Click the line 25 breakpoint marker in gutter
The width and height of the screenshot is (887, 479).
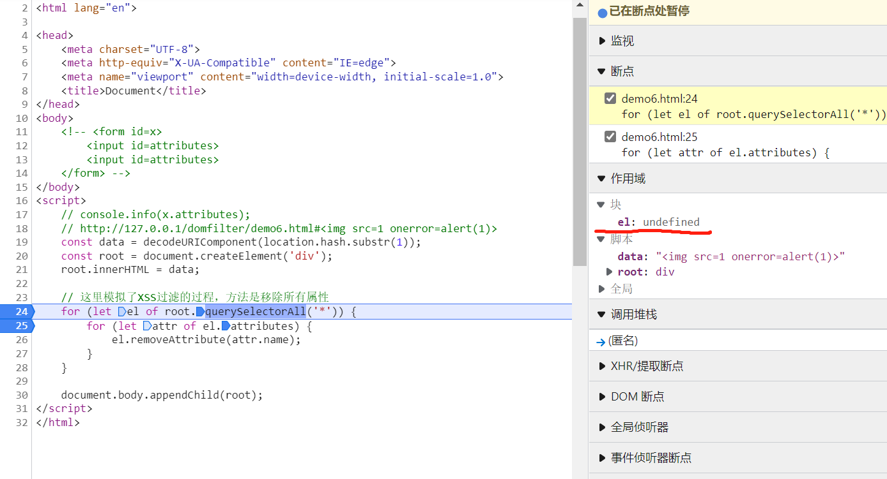pyautogui.click(x=17, y=325)
